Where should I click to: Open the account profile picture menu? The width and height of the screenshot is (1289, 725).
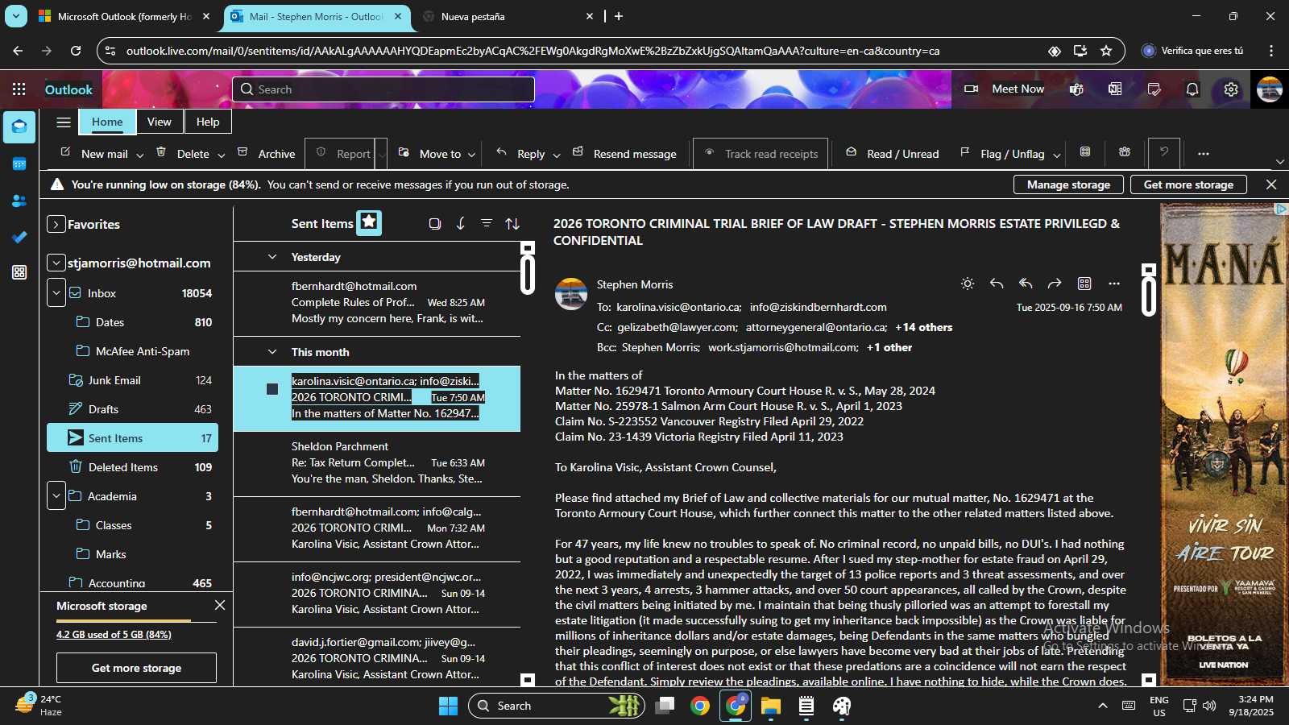[x=1270, y=89]
